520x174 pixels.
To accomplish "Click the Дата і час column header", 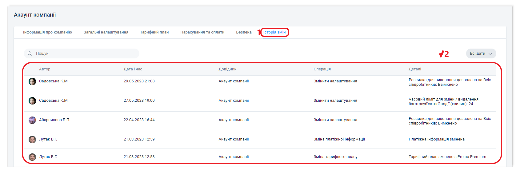I will point(133,69).
